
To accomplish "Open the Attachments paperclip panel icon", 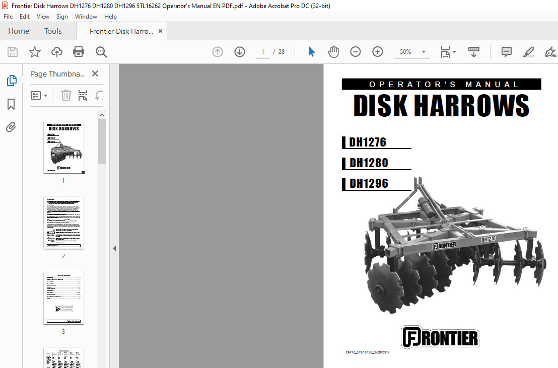I will point(11,127).
